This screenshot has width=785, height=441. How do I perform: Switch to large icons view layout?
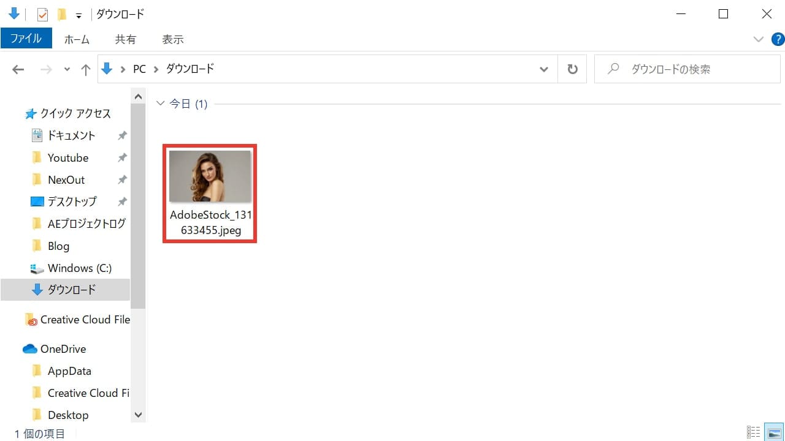(773, 432)
